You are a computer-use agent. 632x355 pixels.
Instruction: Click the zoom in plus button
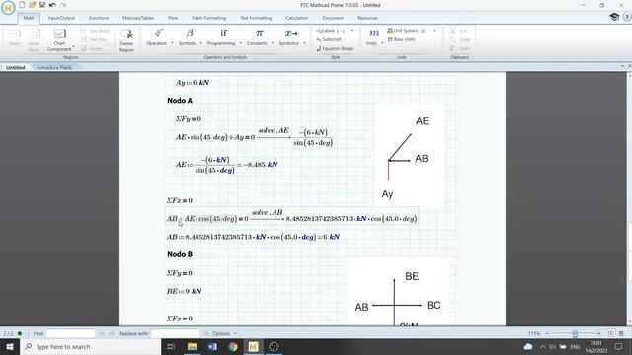pyautogui.click(x=599, y=333)
